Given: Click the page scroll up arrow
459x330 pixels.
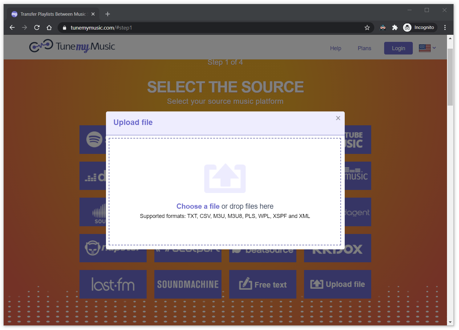Looking at the screenshot, I should pyautogui.click(x=450, y=38).
